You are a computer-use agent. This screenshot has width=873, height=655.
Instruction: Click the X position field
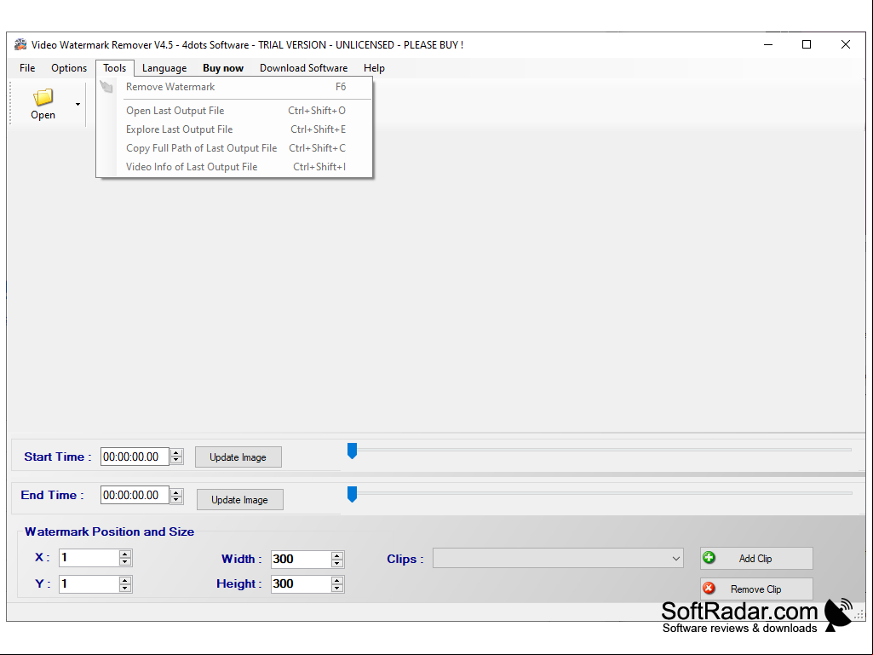pyautogui.click(x=89, y=558)
